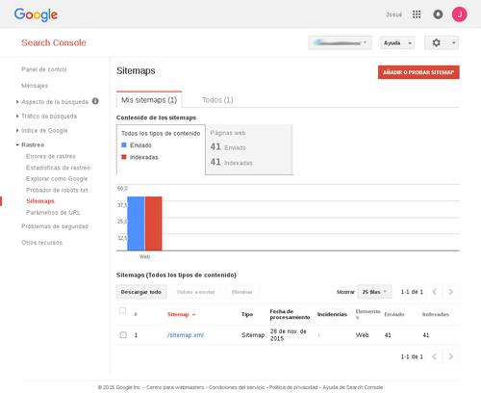481x393 pixels.
Task: Open the dropdown arrow beside the gear
Action: [x=453, y=42]
